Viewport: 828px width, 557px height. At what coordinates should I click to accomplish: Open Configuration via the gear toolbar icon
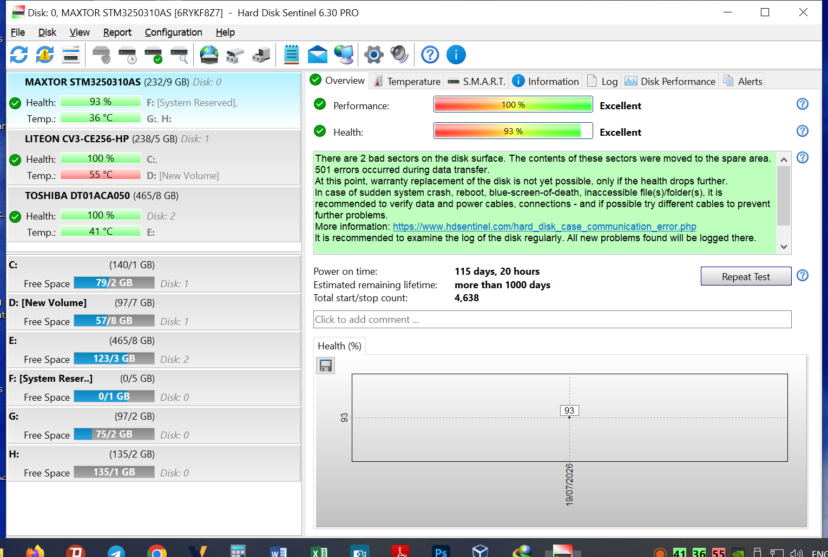[373, 55]
